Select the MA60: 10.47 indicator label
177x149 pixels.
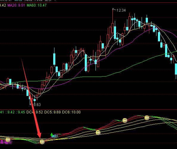[x=37, y=5]
